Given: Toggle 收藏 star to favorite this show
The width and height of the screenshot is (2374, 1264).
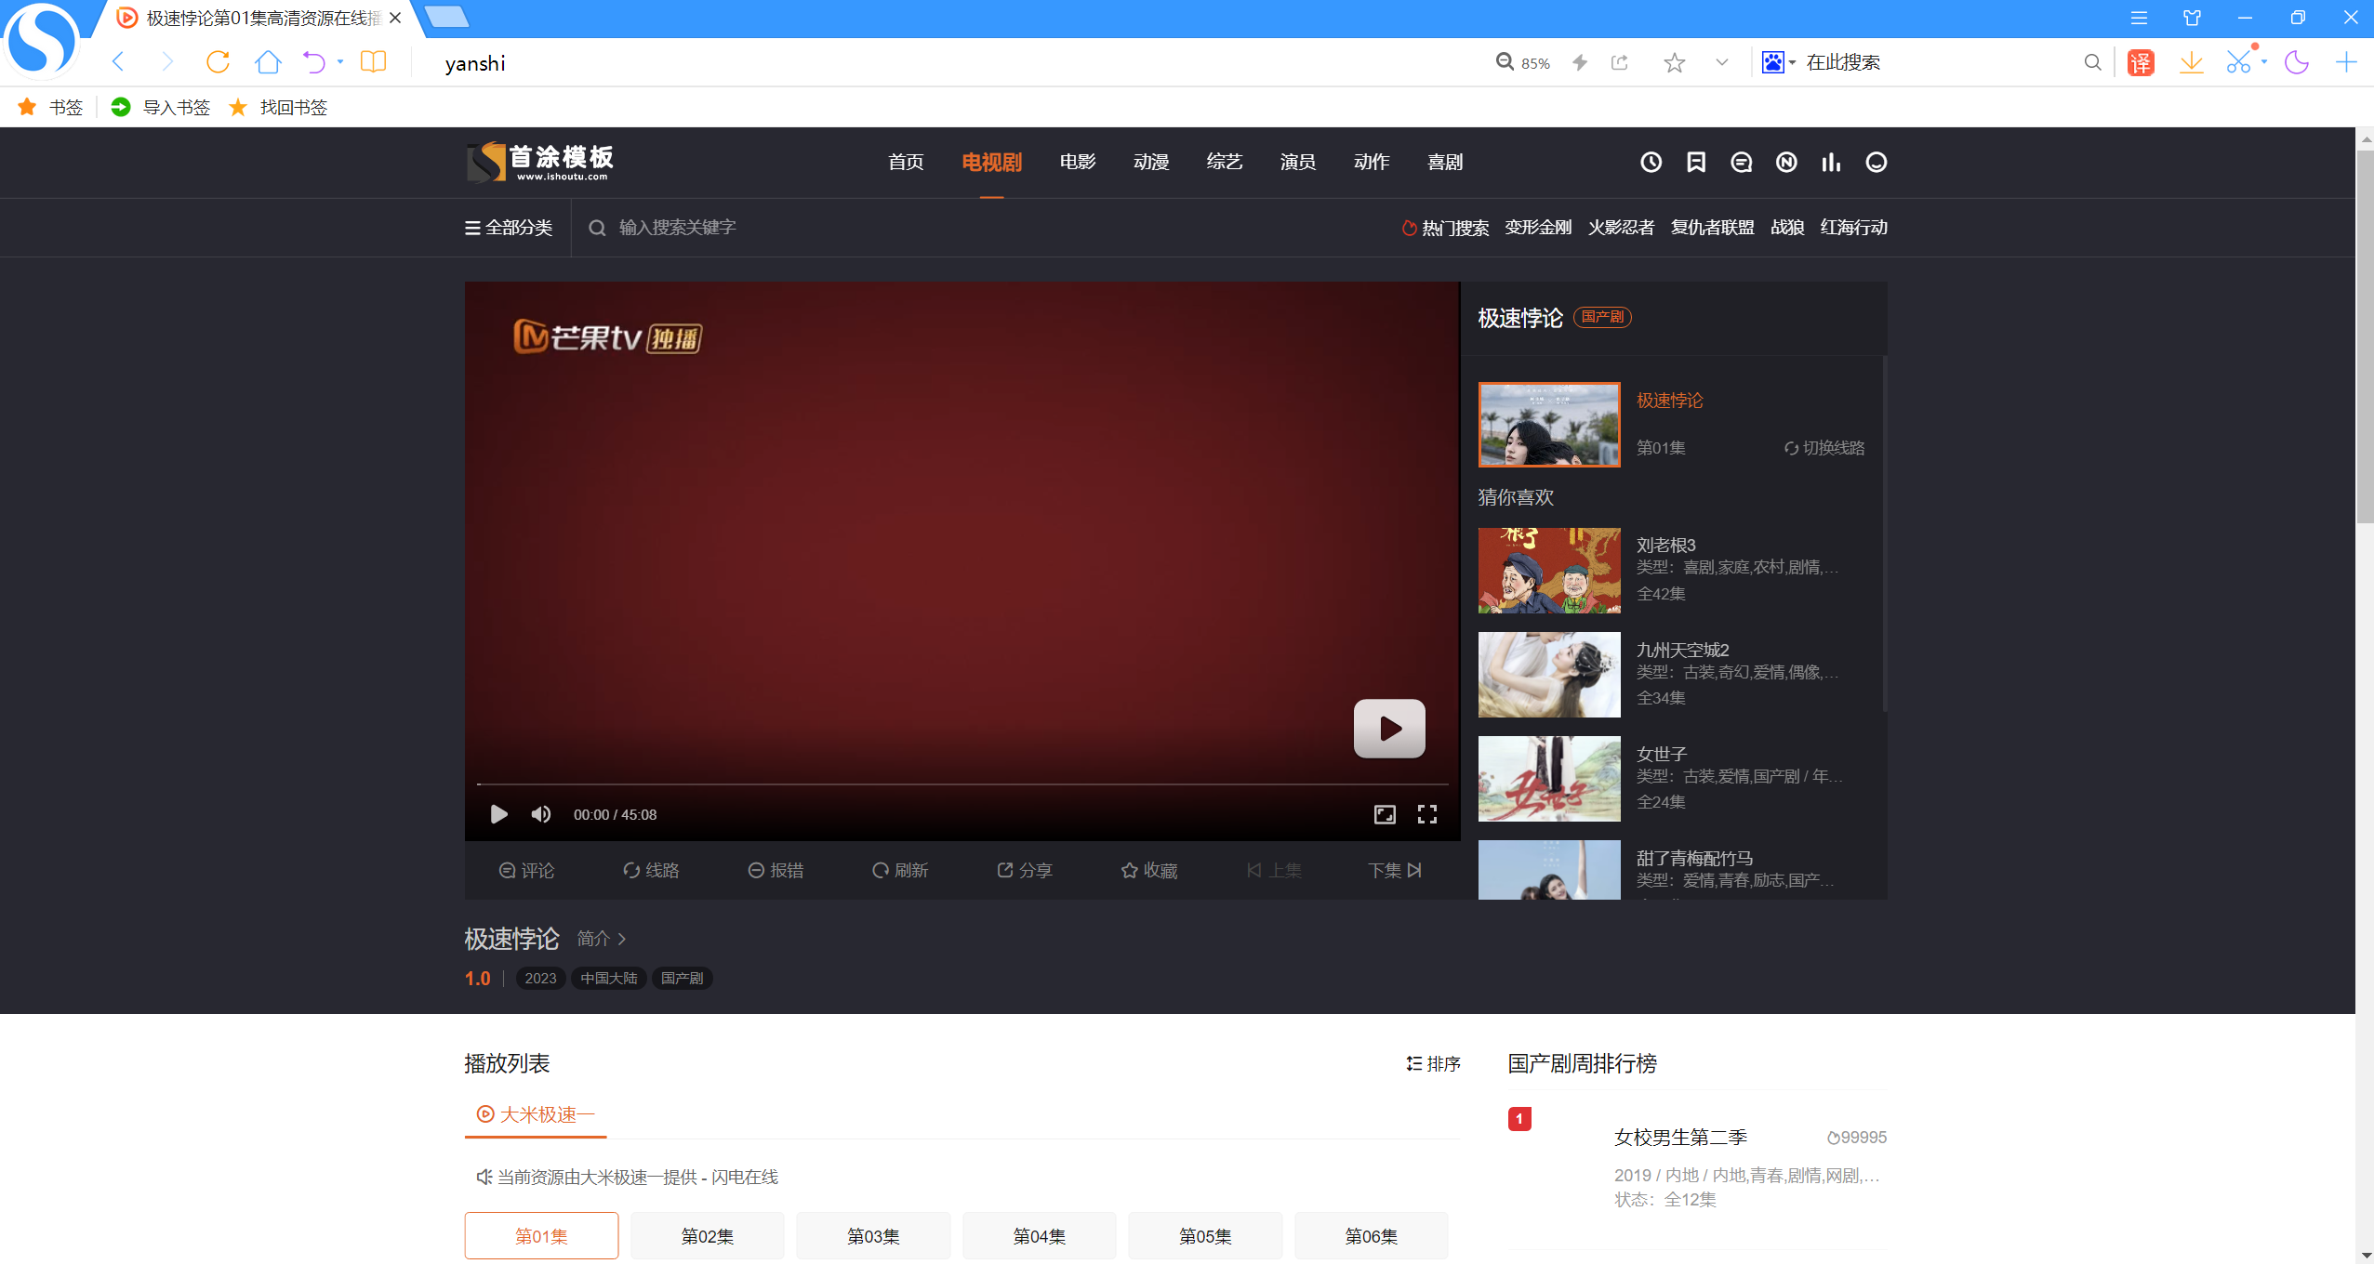Looking at the screenshot, I should (1149, 870).
